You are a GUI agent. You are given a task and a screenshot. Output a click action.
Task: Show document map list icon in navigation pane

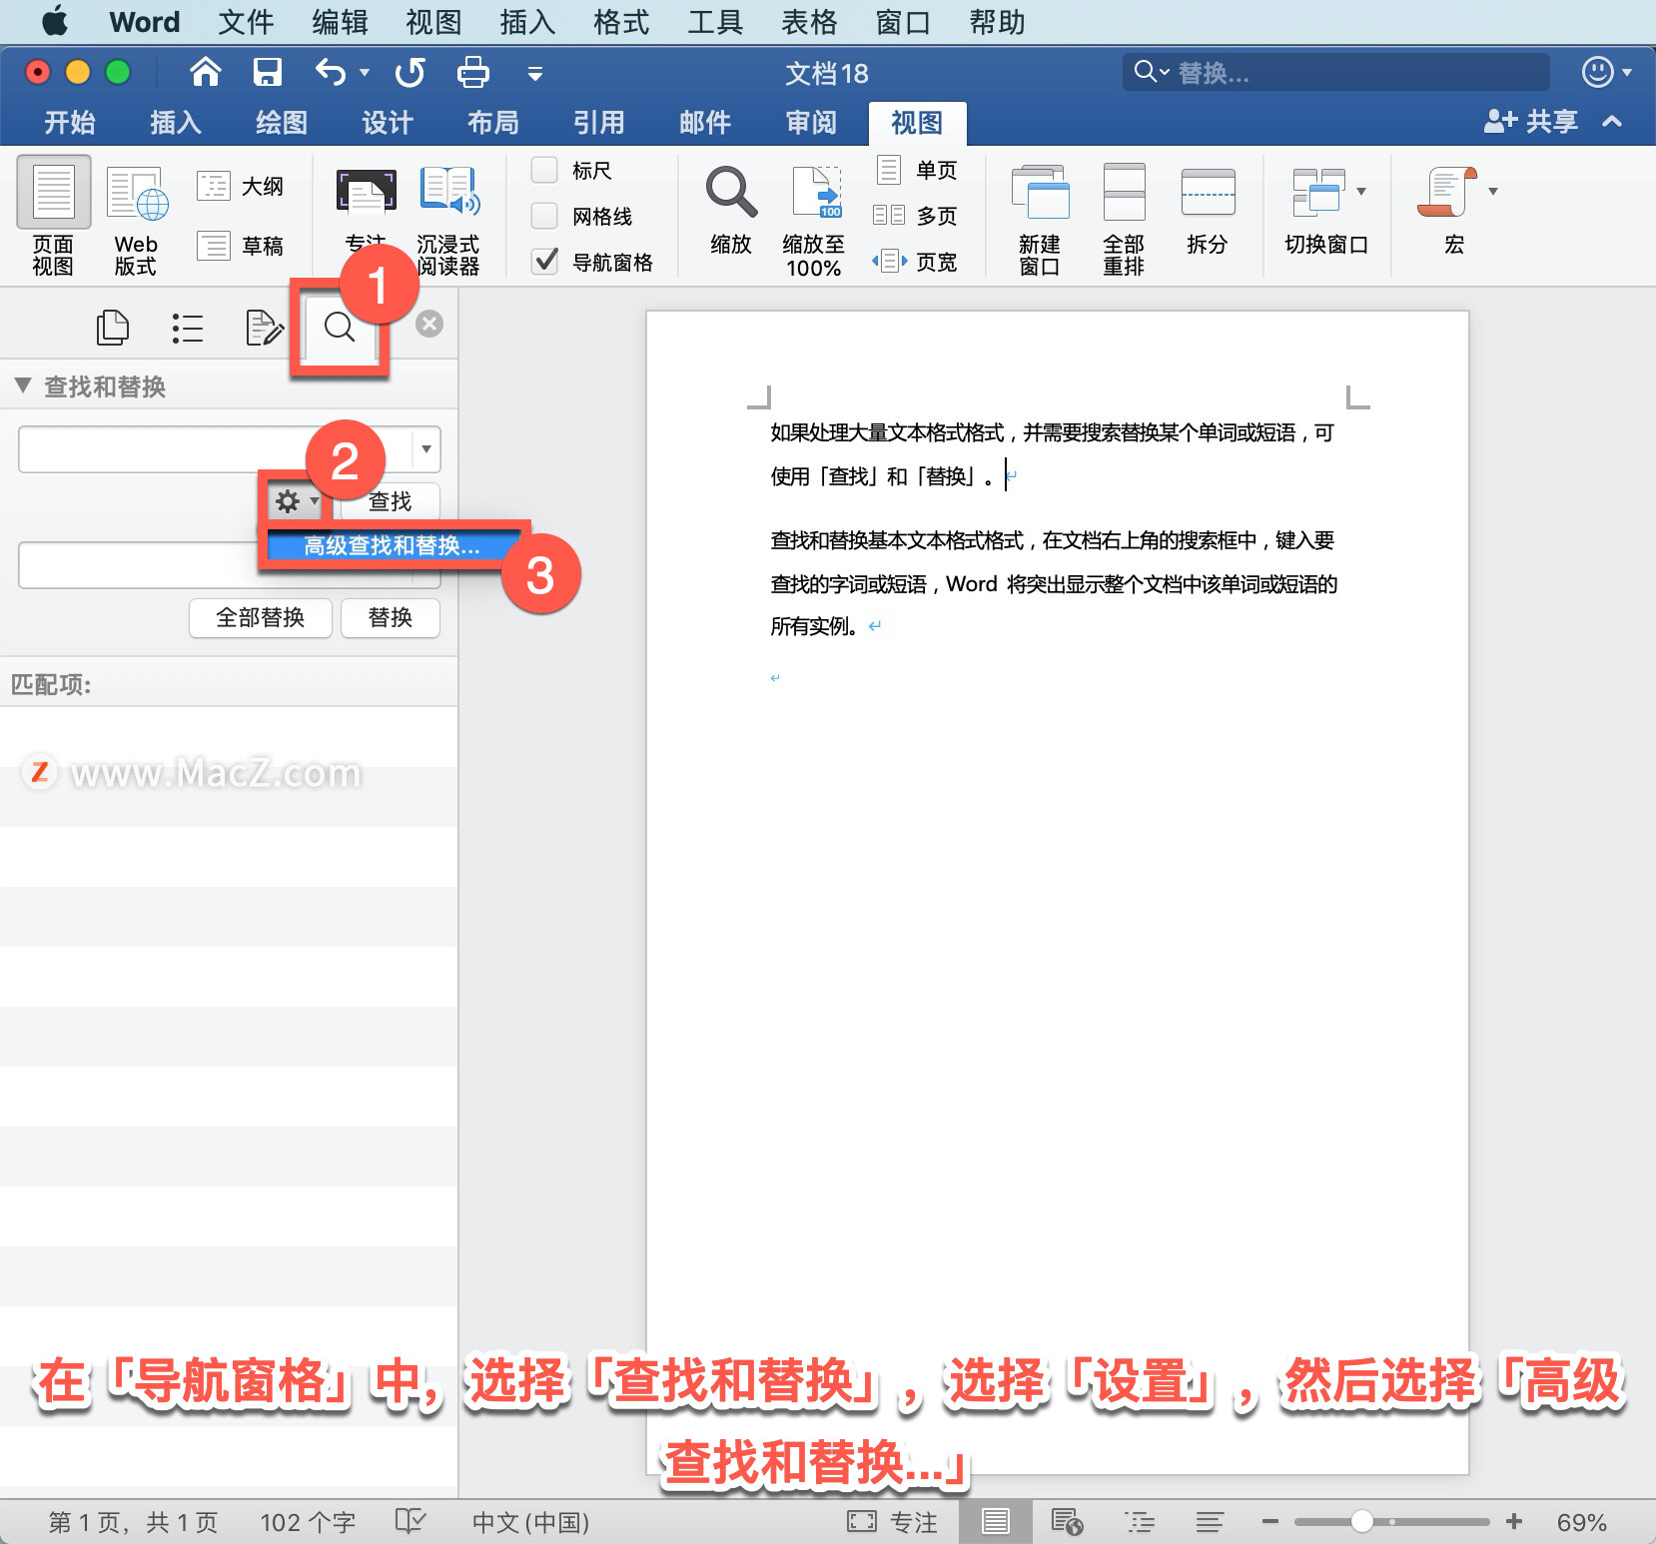[x=187, y=328]
